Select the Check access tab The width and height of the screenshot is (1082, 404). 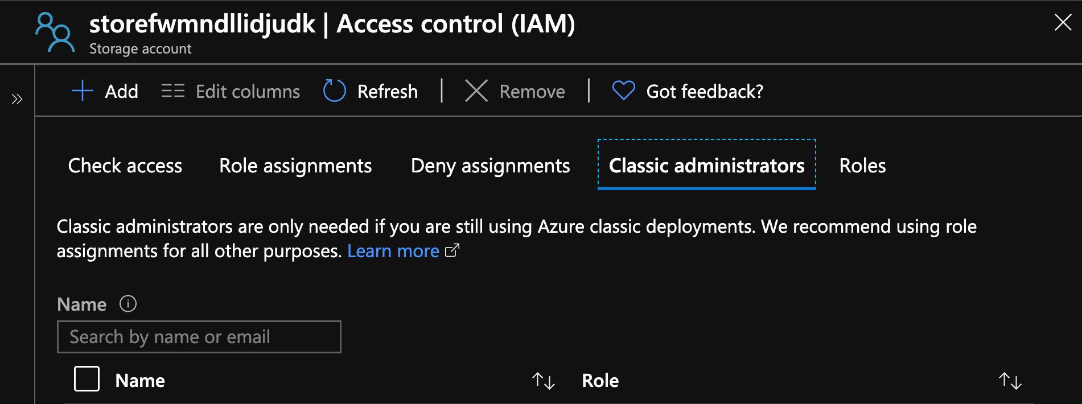(x=125, y=166)
